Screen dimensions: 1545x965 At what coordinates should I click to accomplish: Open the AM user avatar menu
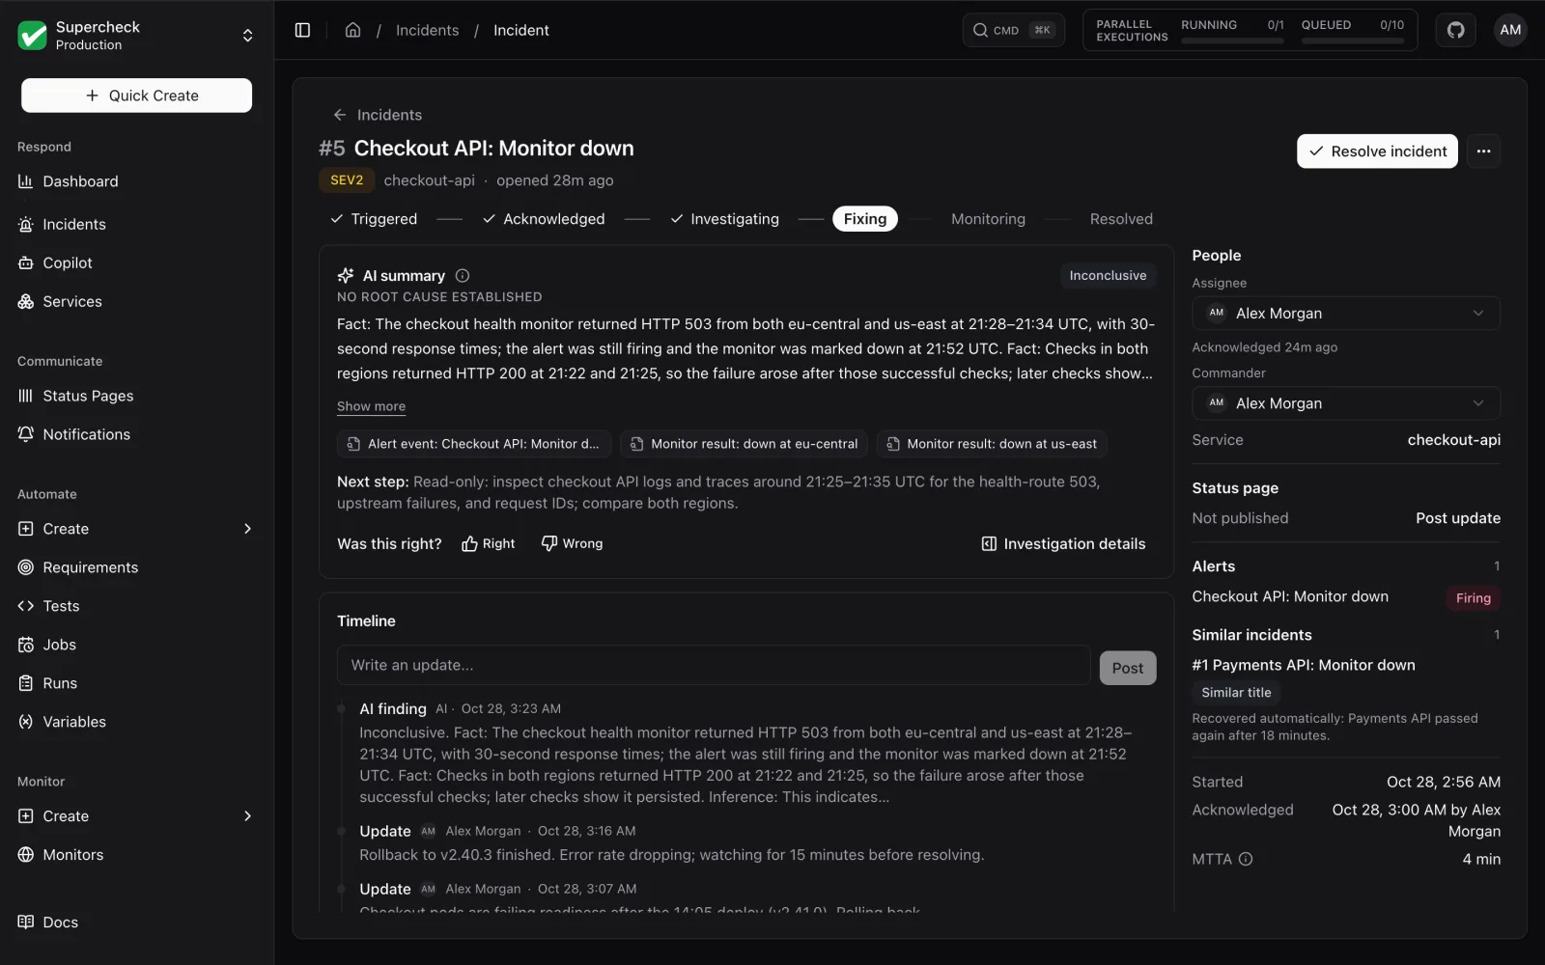(x=1510, y=30)
